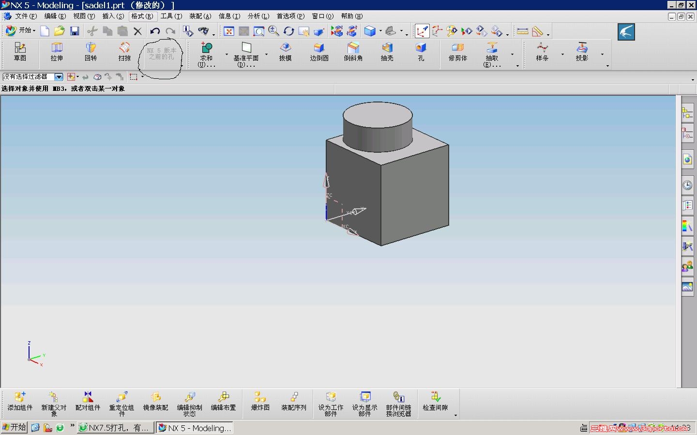Select the 回转 (Revolve) tool
697x435 pixels.
tap(91, 52)
